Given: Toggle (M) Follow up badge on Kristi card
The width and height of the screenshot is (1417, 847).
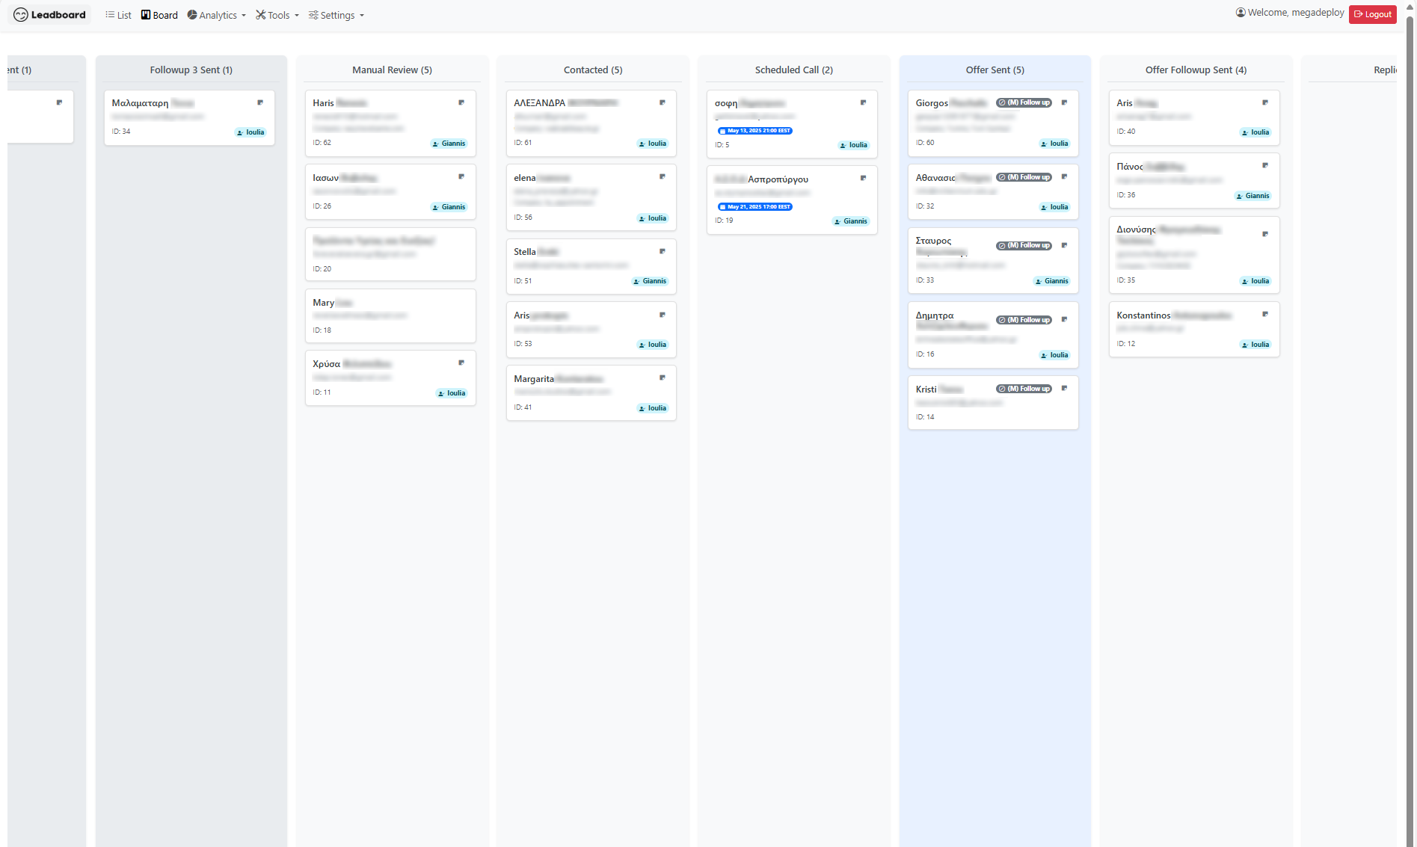Looking at the screenshot, I should point(1024,389).
